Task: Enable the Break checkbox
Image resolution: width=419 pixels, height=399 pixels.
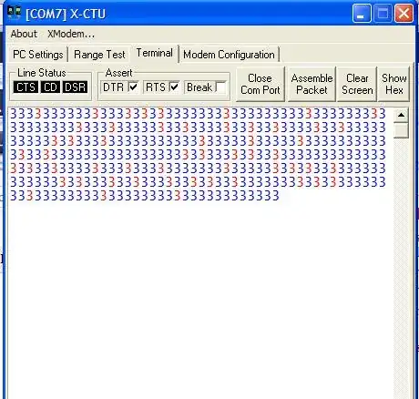Action: coord(220,87)
